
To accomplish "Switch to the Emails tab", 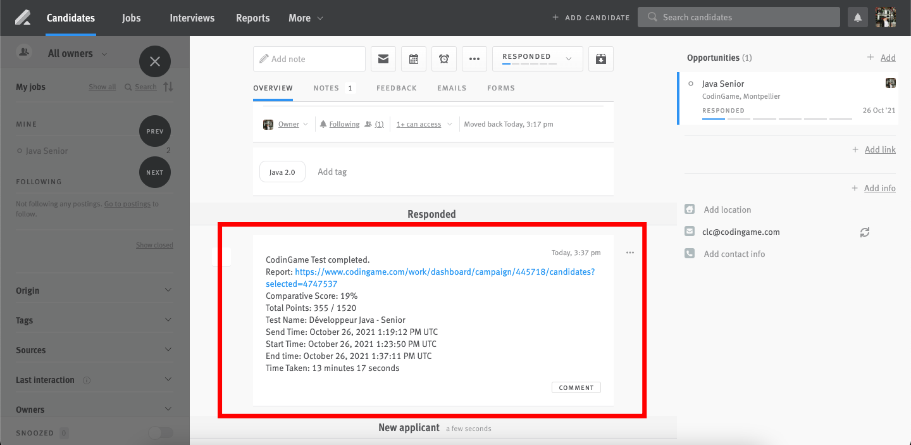I will [452, 88].
